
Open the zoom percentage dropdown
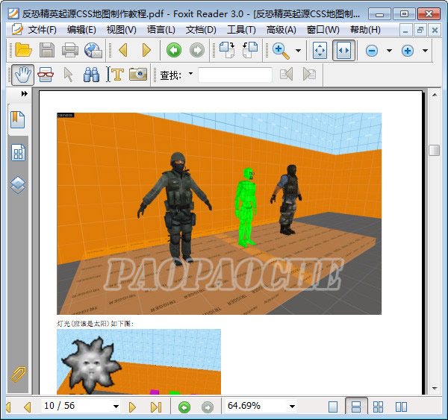[292, 407]
